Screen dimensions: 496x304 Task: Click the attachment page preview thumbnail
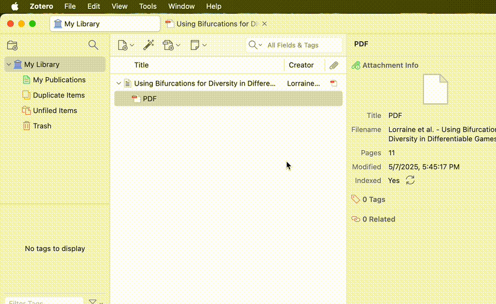pos(436,89)
